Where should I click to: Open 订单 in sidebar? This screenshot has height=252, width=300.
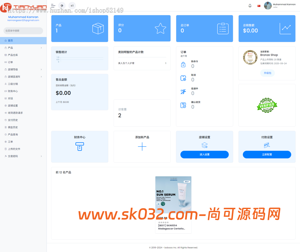23,62
